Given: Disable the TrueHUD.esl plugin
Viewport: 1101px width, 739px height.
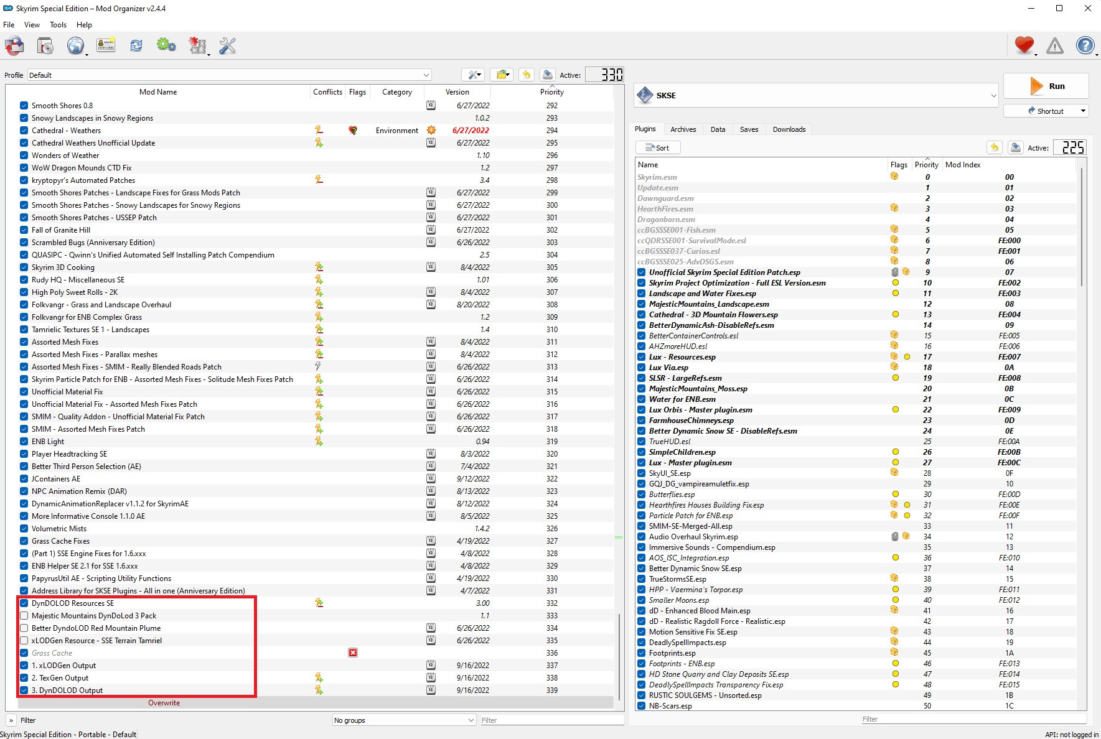Looking at the screenshot, I should (x=642, y=441).
